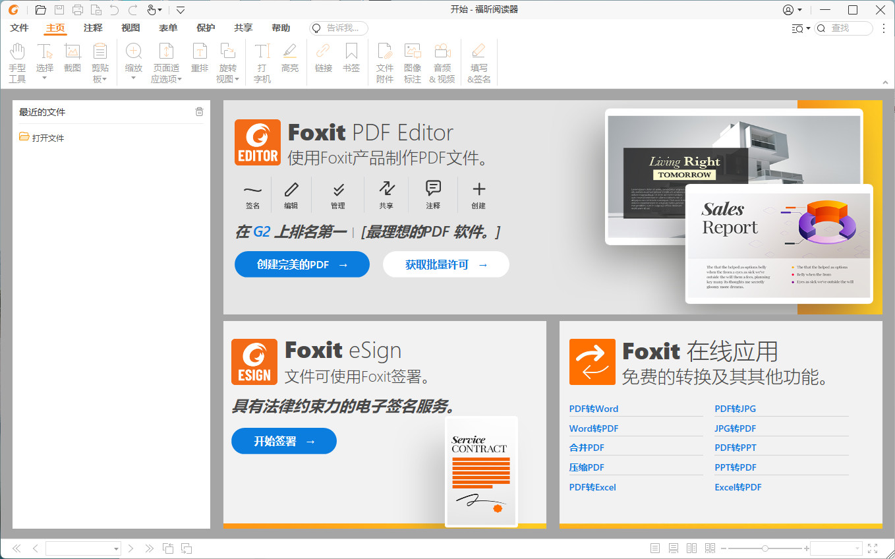Viewport: 895px width, 559px height.
Task: Adjust the zoom slider in status bar
Action: (765, 548)
